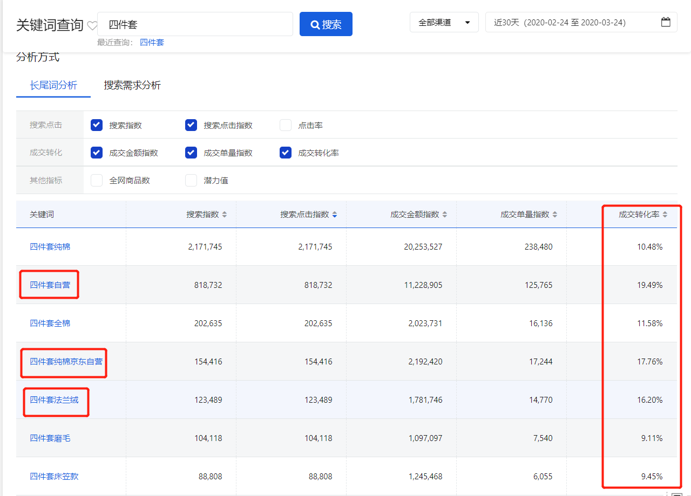Viewport: 691px width, 496px height.
Task: Sort by 成交单量指数 column arrows
Action: [x=555, y=215]
